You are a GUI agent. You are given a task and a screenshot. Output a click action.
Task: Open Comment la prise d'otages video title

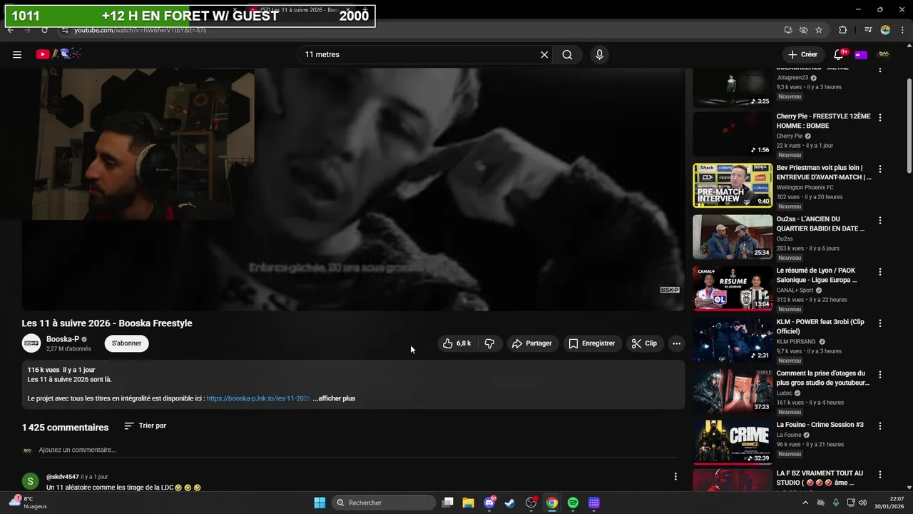point(823,378)
